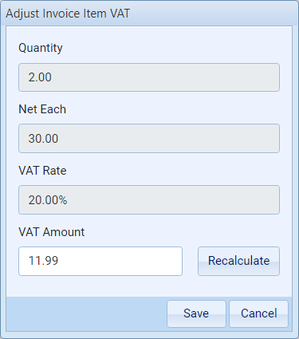Click blank space right of 11.99 in VAT Amount
Viewport: 299px width, 339px height.
coord(120,261)
